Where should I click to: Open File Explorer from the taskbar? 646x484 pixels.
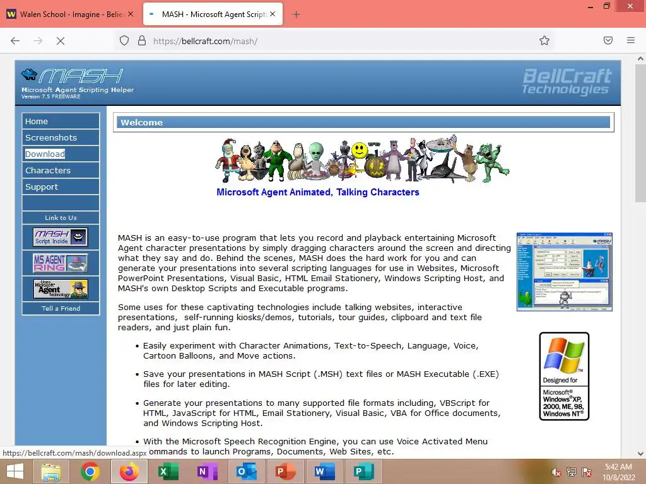50,471
